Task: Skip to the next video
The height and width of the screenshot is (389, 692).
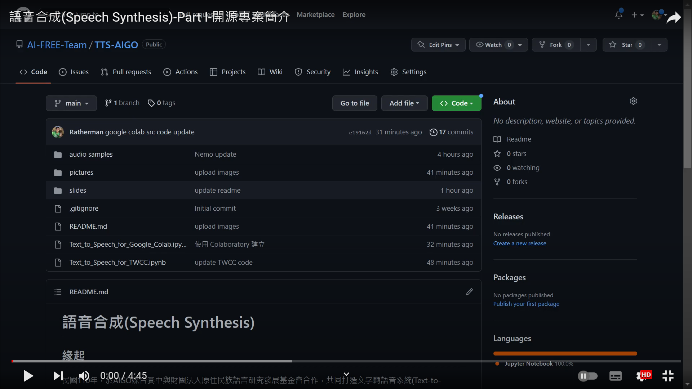Action: click(x=58, y=376)
